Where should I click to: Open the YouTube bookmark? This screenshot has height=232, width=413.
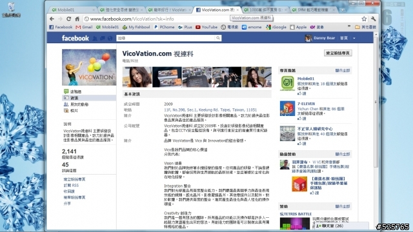(x=206, y=27)
